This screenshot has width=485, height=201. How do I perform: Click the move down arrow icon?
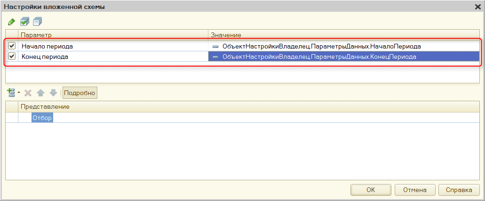tap(53, 93)
